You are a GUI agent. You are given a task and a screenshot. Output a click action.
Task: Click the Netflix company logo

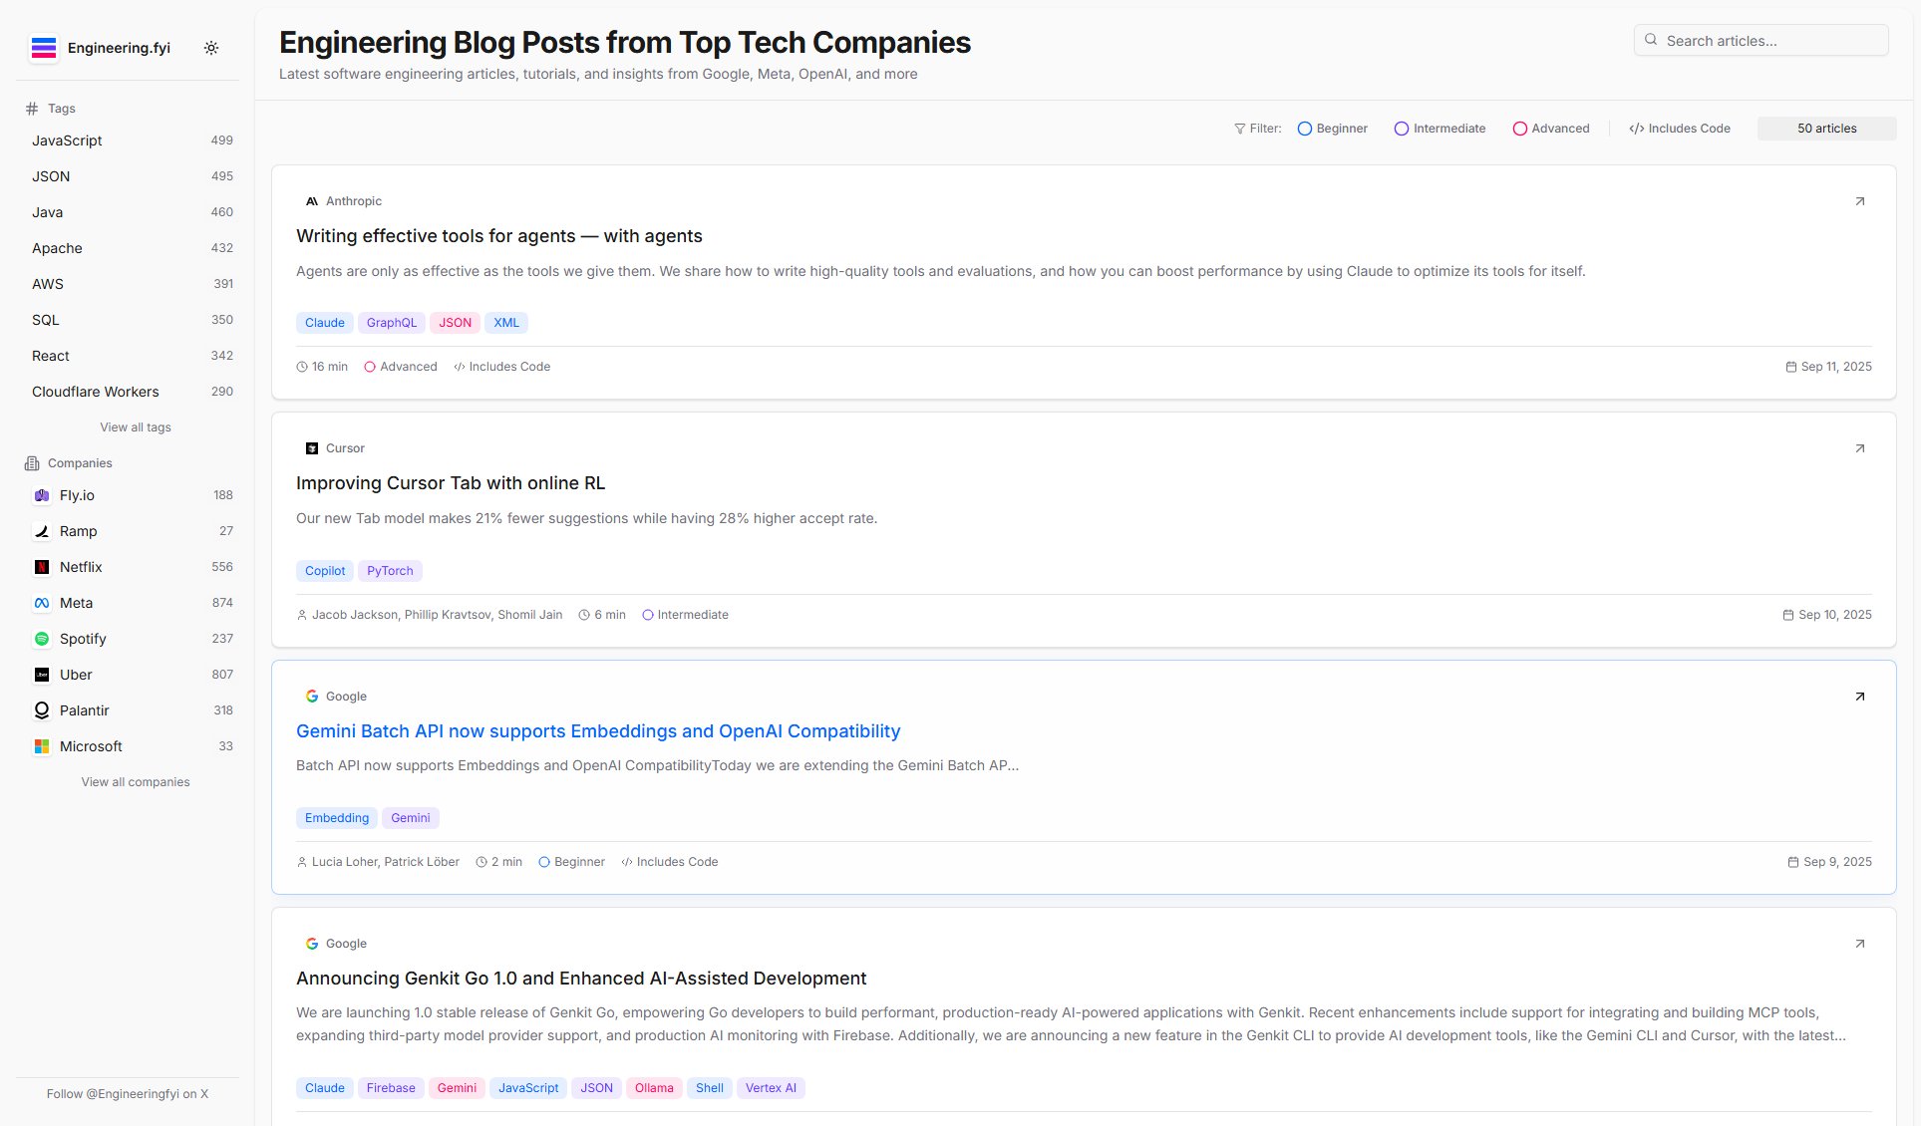tap(42, 567)
